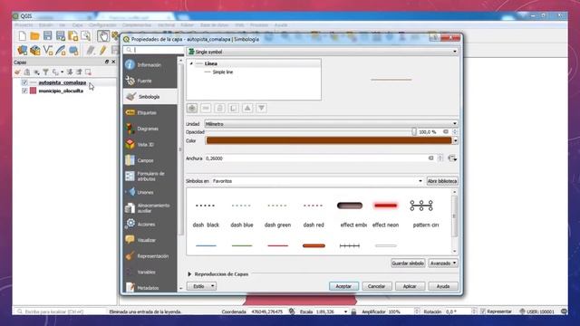Click Abrir biblioteca button
Viewport: 580px width, 326px height.
point(442,181)
